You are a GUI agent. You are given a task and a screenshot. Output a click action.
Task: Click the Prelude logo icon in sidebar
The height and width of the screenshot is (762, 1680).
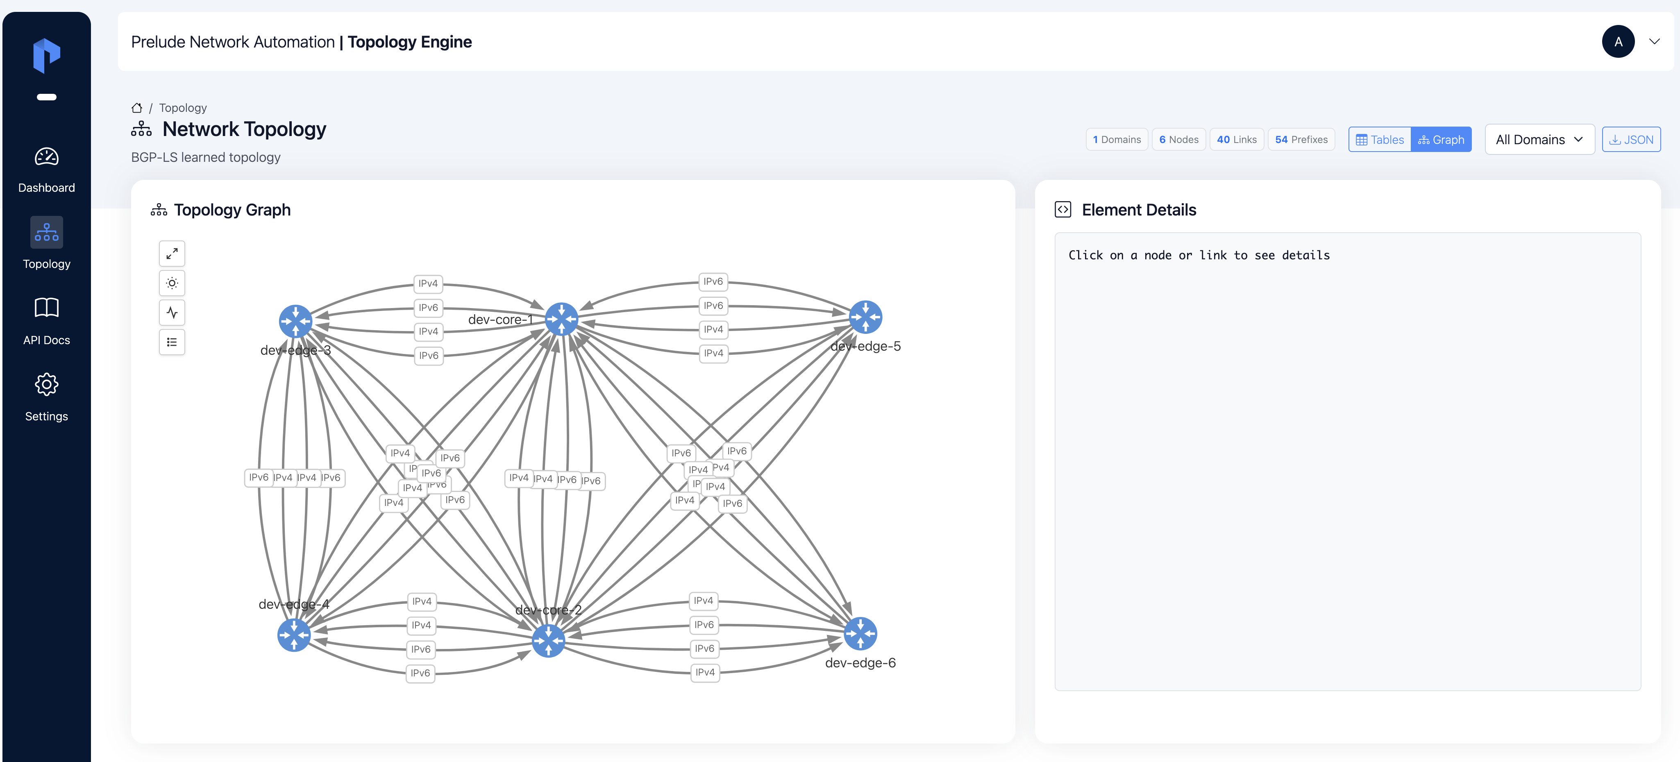[x=46, y=55]
